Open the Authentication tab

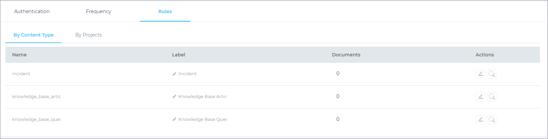tap(32, 11)
